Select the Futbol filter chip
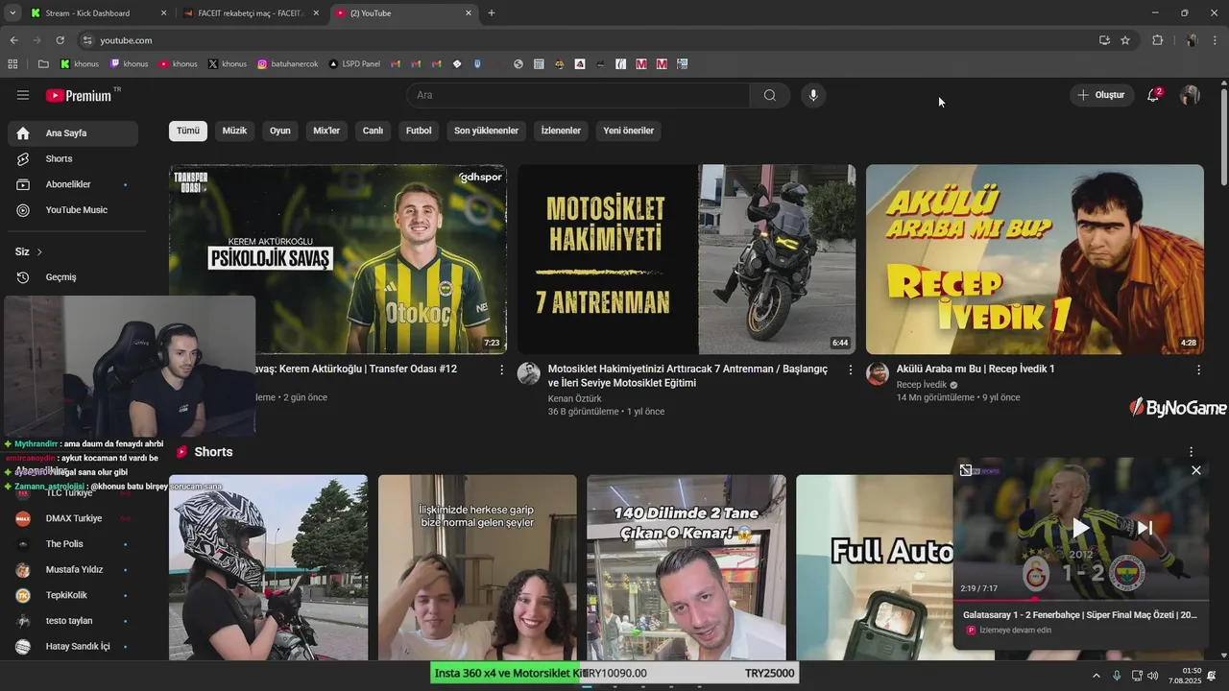 [419, 131]
